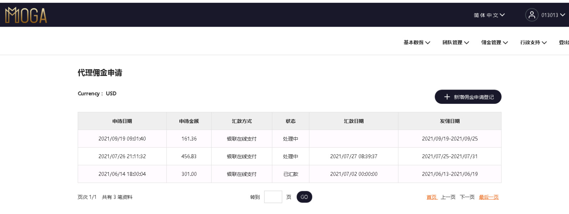Expand the 团队管理 menu

(456, 42)
